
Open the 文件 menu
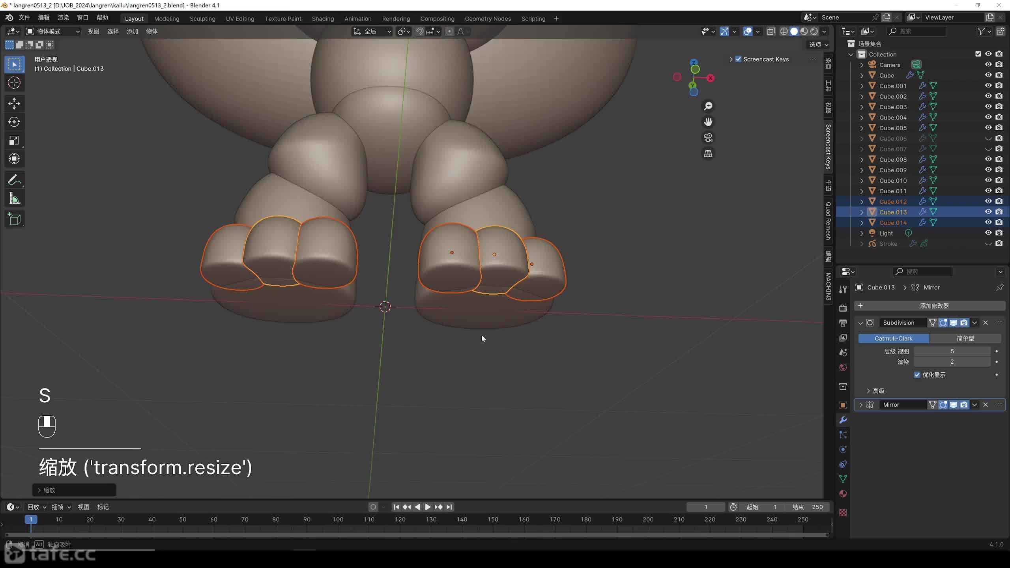(x=24, y=18)
